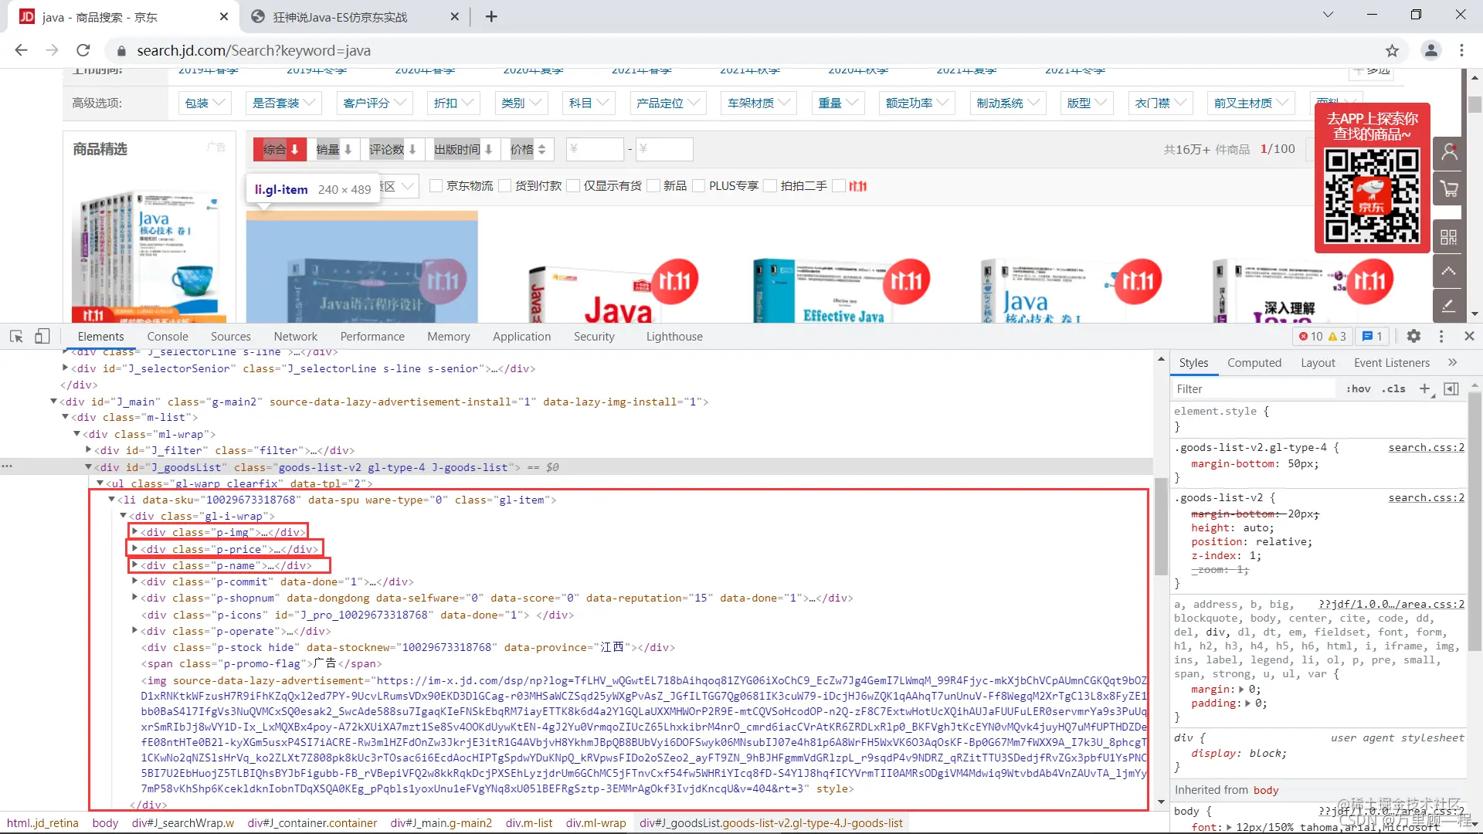Open a new browser tab
Viewport: 1483px width, 834px height.
491,16
